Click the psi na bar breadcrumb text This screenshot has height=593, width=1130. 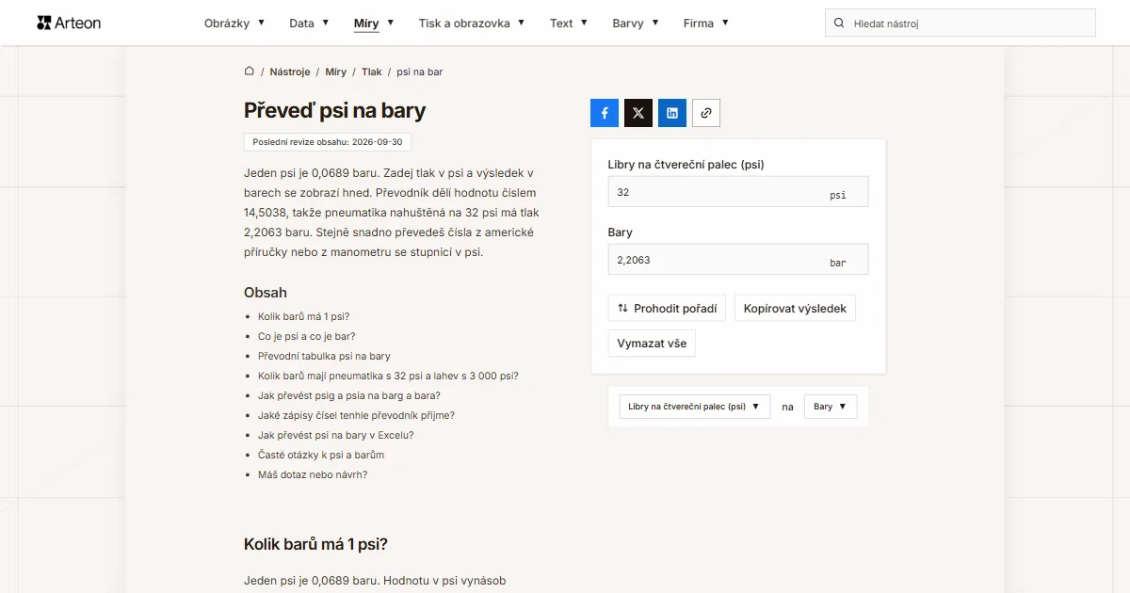tap(420, 72)
